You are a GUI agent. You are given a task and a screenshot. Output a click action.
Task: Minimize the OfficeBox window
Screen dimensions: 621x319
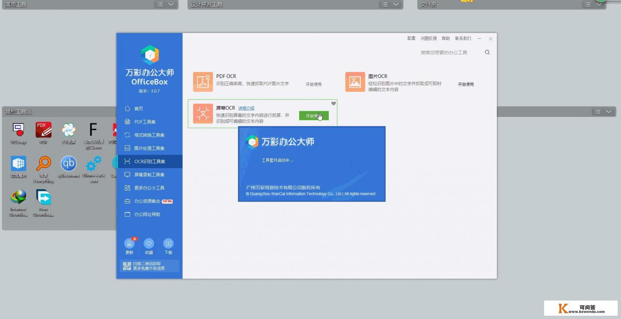479,39
